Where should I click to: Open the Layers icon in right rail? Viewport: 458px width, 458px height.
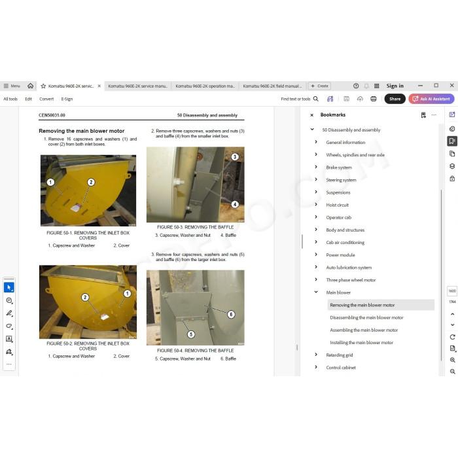(x=452, y=166)
